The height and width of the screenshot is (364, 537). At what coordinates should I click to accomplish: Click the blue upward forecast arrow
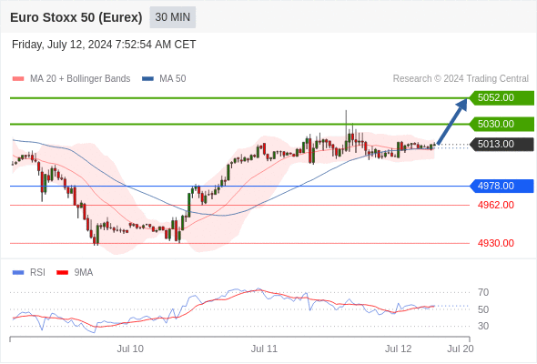coord(452,121)
